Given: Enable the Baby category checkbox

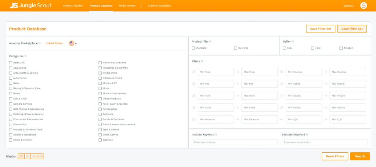Looking at the screenshot, I should coord(11,83).
